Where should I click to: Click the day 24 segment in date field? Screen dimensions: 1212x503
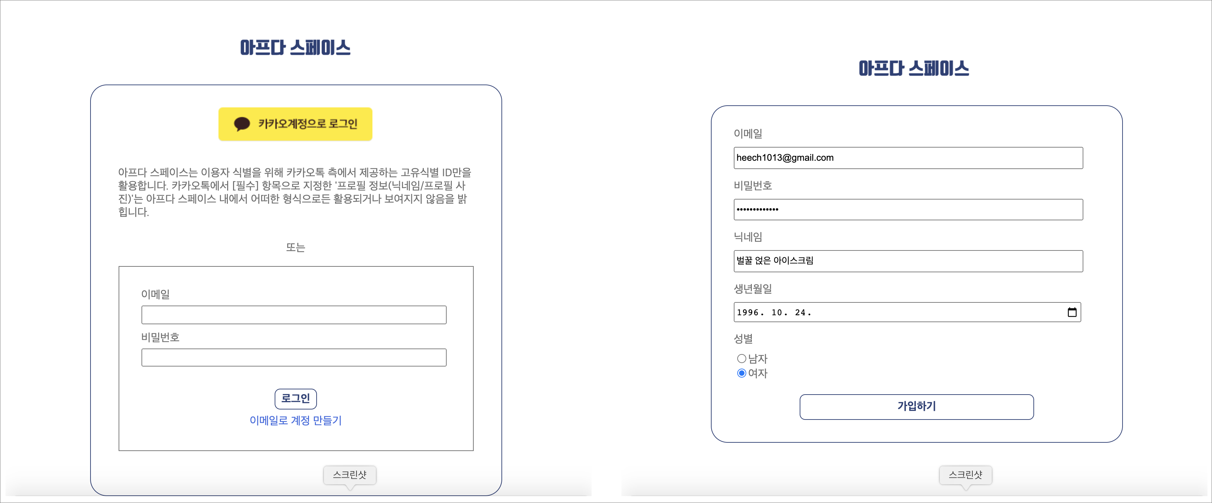pos(800,312)
